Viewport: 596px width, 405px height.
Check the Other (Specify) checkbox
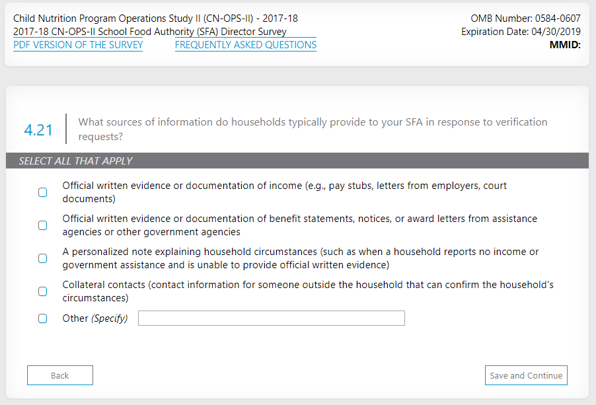click(x=43, y=318)
